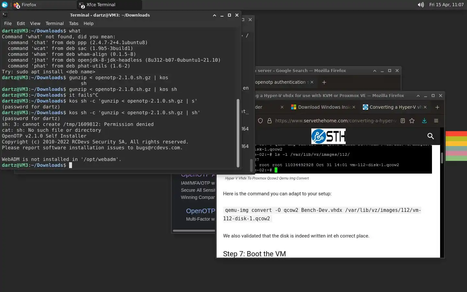Open the Xfce applications menu icon
Screen dimensions: 467x292
(x=5, y=5)
